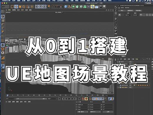Select the Scale tool

20,7
